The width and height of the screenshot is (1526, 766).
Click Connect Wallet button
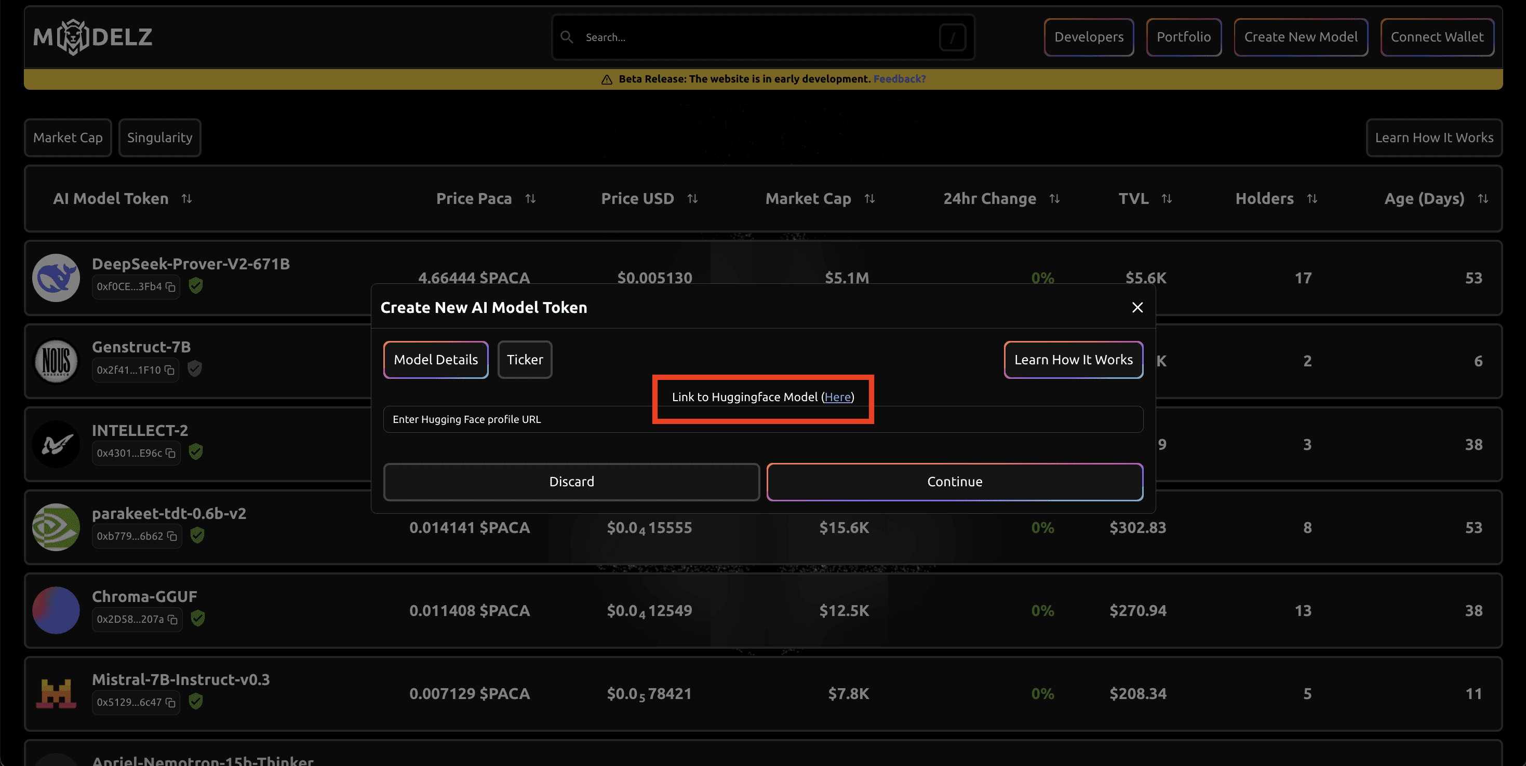tap(1437, 37)
